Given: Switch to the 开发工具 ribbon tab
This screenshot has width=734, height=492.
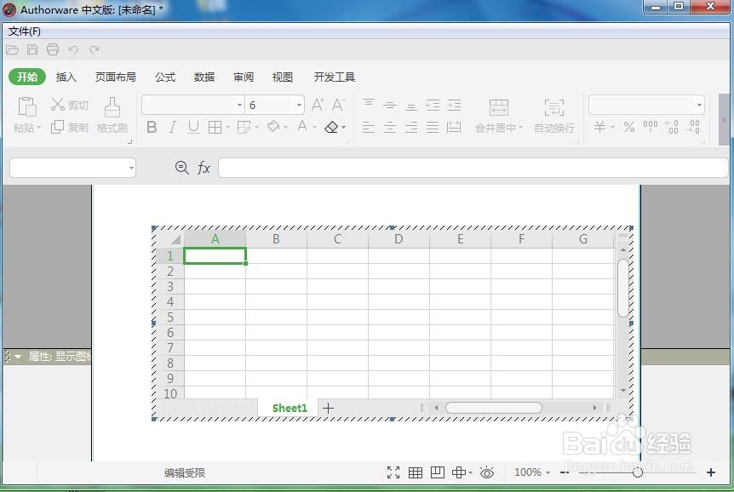Looking at the screenshot, I should tap(335, 77).
